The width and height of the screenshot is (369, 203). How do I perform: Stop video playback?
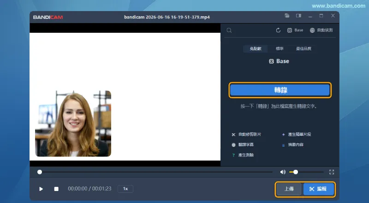pyautogui.click(x=56, y=189)
